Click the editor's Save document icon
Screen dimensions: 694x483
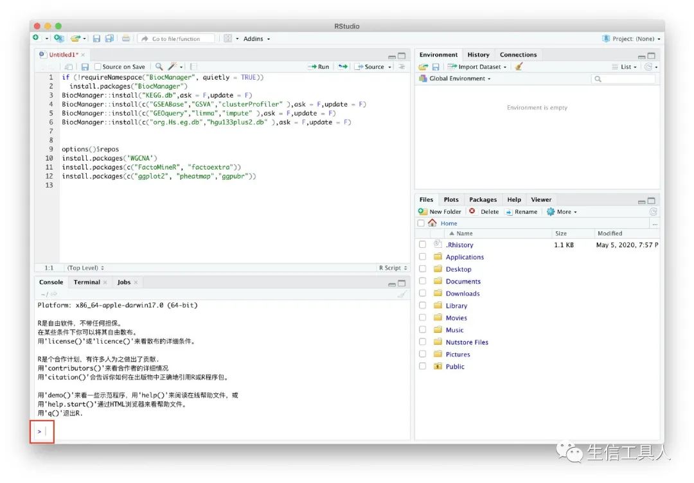(85, 67)
